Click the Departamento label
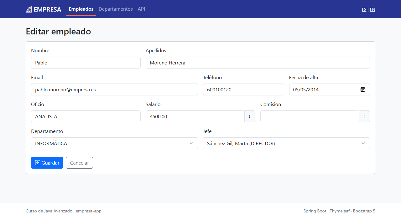Screen dimensions: 401x219 point(47,131)
